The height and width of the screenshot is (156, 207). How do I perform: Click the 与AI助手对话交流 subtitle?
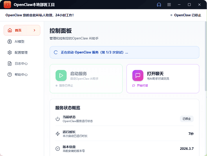coord(158,79)
